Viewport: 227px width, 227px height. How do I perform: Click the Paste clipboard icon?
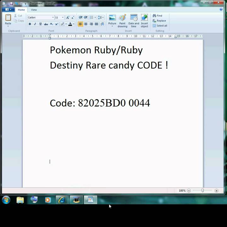[8, 18]
